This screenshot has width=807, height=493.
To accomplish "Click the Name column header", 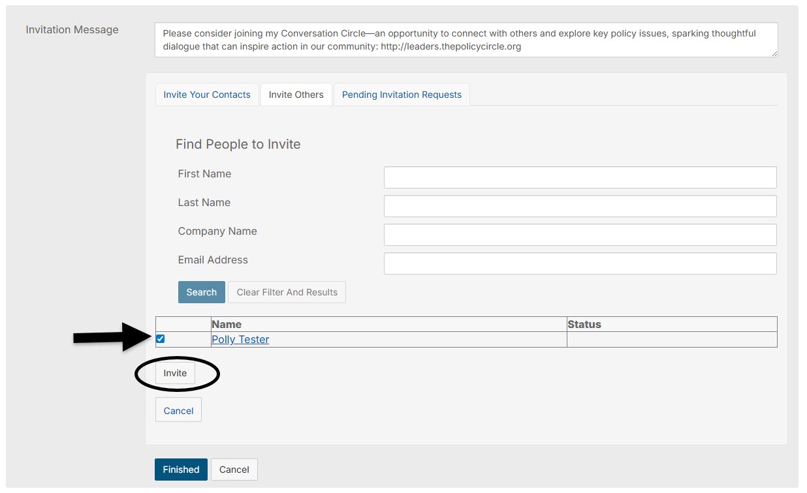I will [227, 324].
